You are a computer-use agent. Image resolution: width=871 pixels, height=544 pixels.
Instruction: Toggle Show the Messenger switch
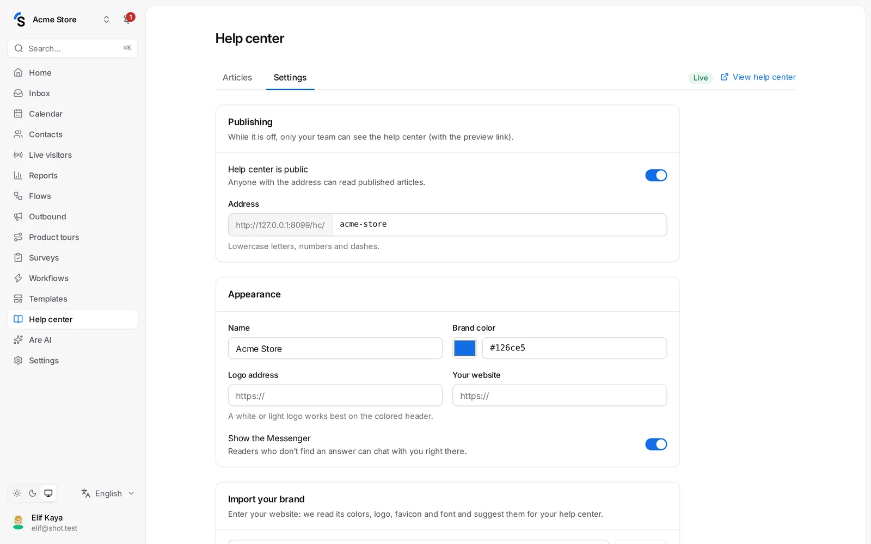(656, 444)
